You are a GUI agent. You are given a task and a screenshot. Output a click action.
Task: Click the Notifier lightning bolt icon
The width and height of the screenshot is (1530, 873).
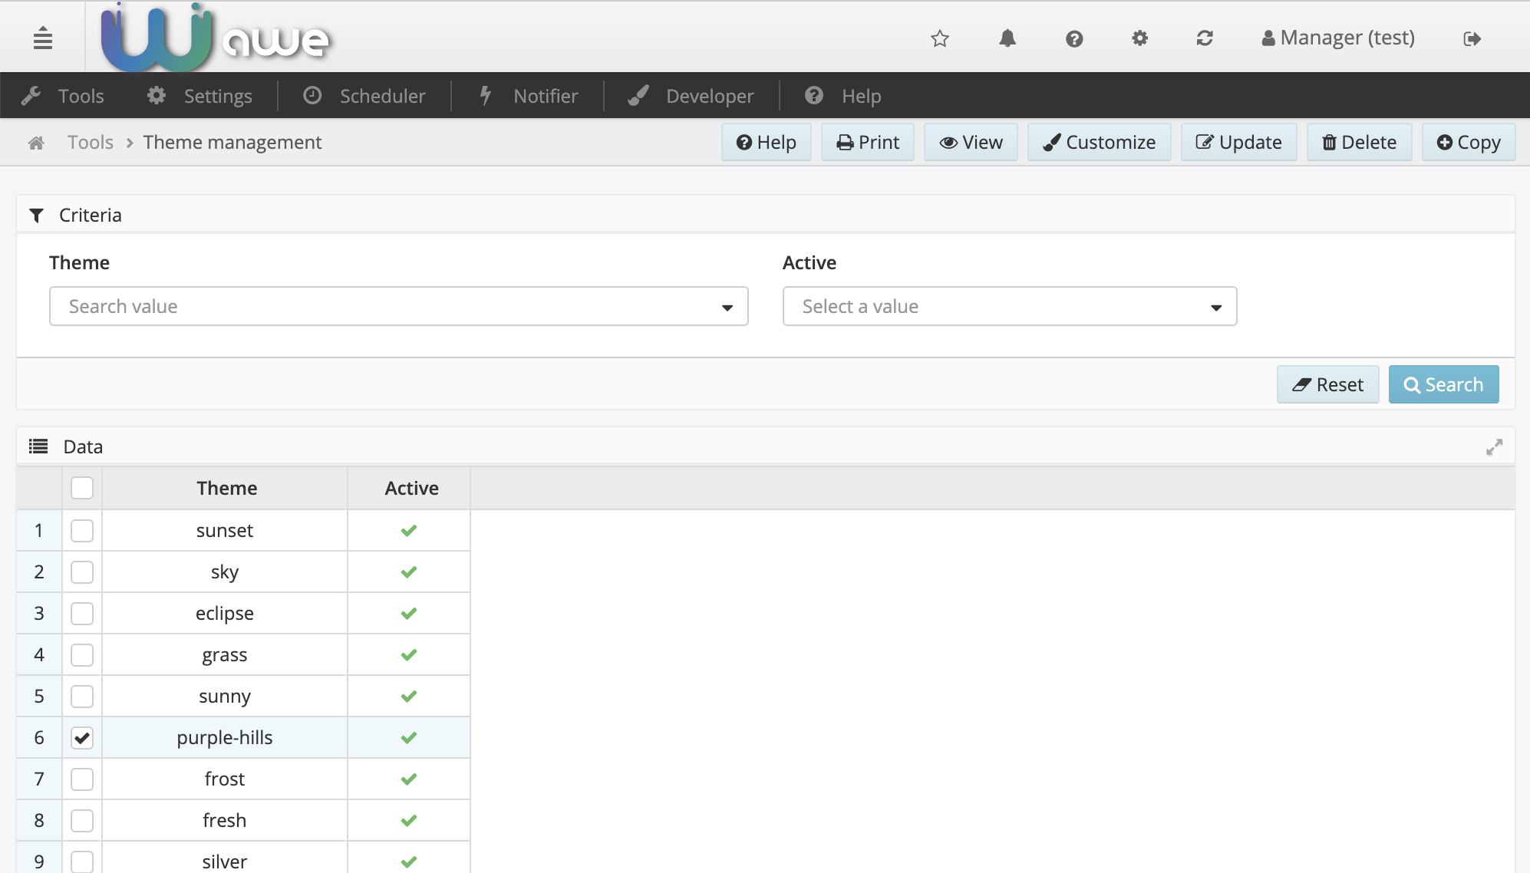tap(484, 96)
